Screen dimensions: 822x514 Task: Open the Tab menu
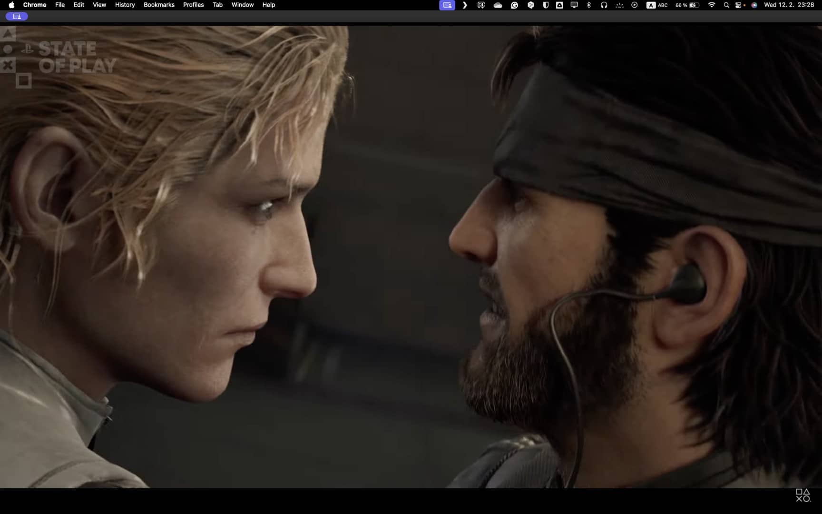coord(218,5)
